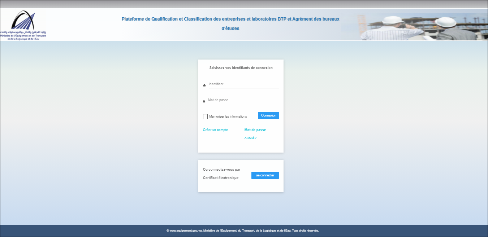Click the se connecter certificate button

click(x=265, y=175)
